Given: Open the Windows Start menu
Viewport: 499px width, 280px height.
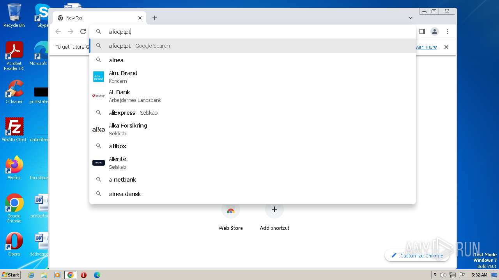Looking at the screenshot, I should pos(11,275).
